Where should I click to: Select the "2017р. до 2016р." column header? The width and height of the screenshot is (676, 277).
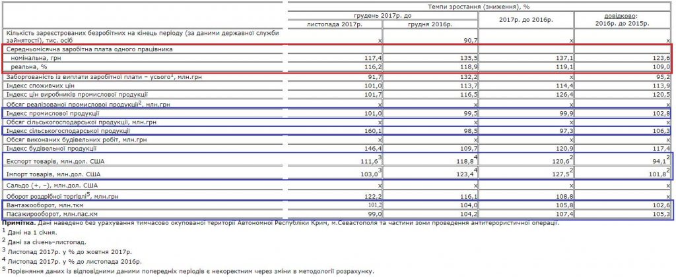pos(526,19)
